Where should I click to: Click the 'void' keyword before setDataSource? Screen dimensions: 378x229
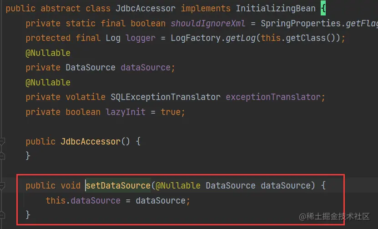[71, 186]
